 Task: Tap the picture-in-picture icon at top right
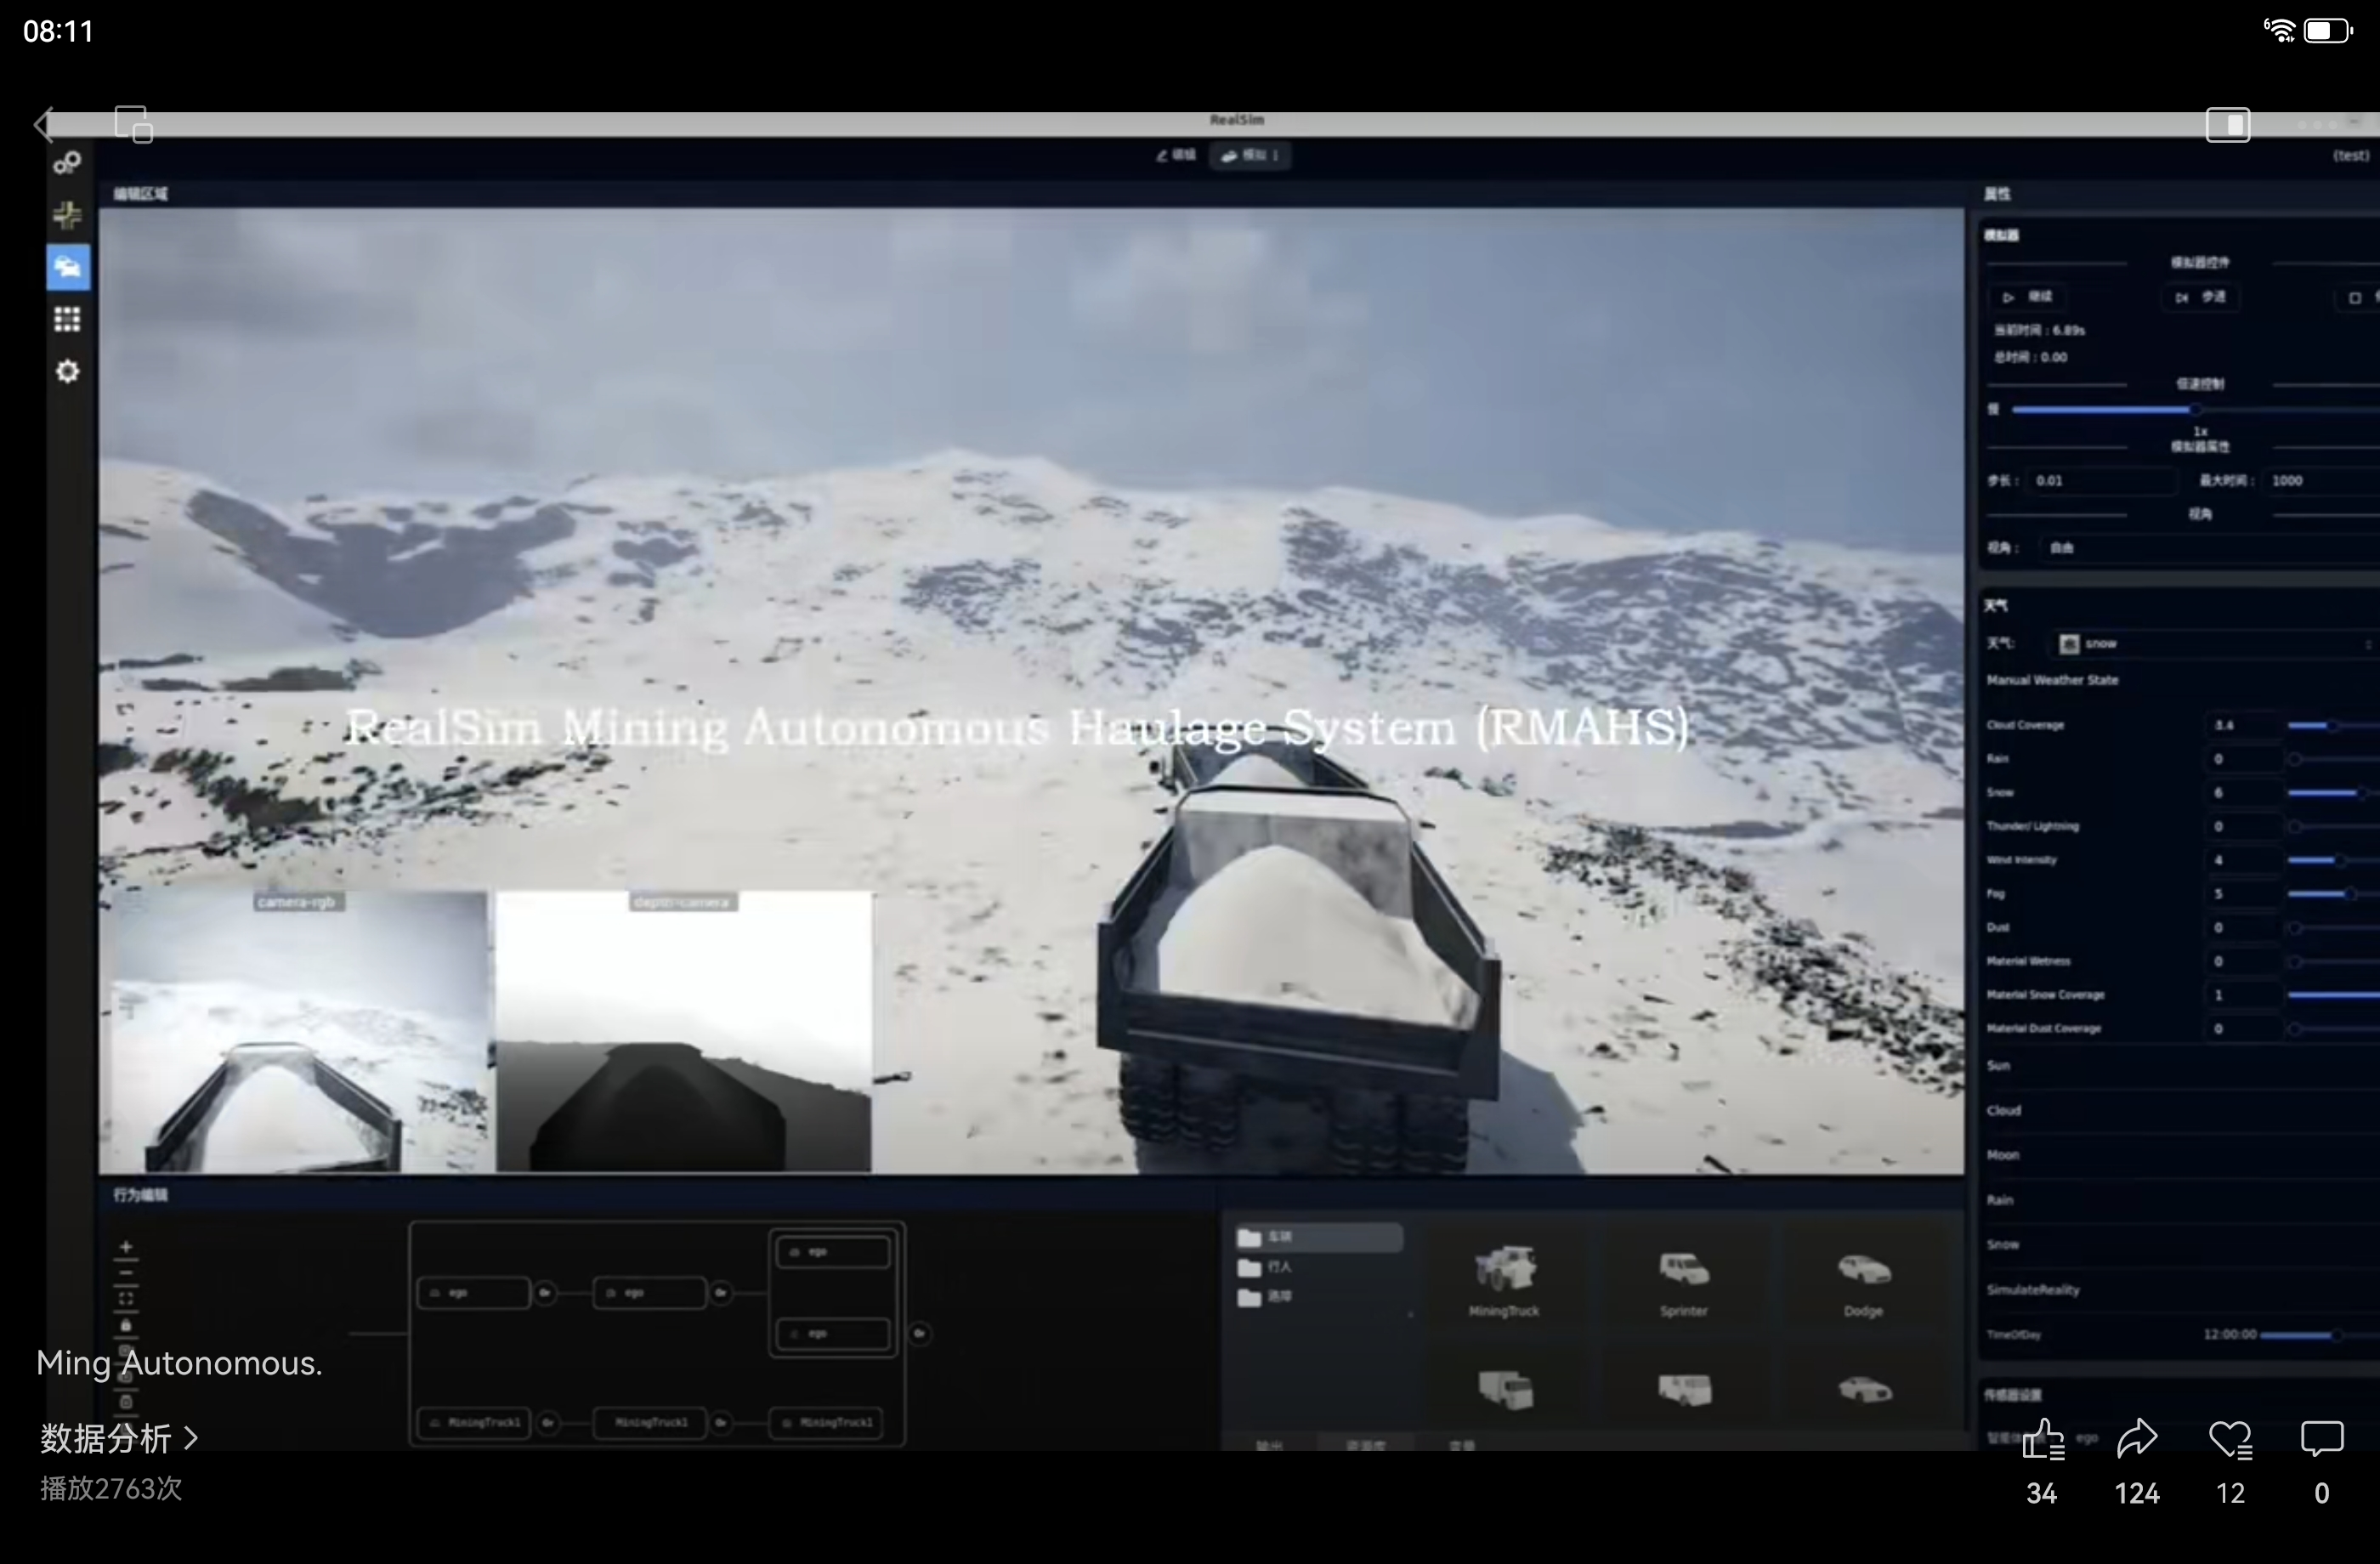pyautogui.click(x=2227, y=125)
